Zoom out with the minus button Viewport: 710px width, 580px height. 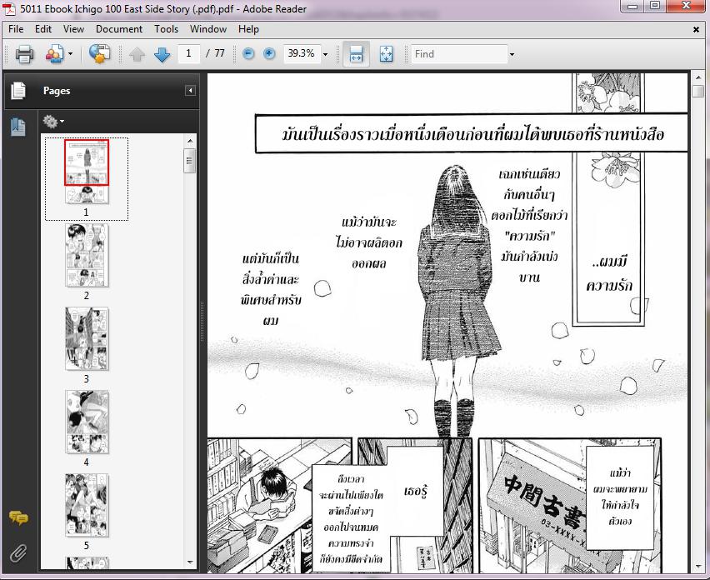click(x=248, y=54)
